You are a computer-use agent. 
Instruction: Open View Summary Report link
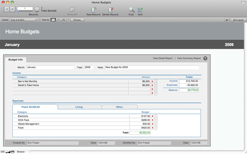[189, 58]
